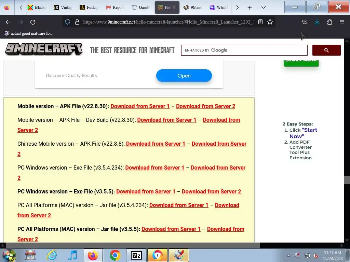Download Jar file v3.5.4.234 from Server 1

coord(179,205)
